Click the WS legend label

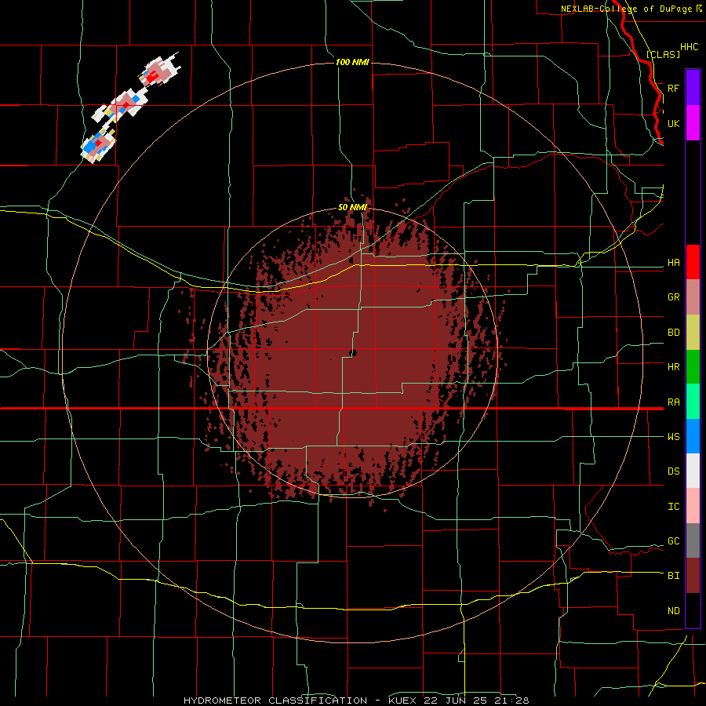pos(673,437)
